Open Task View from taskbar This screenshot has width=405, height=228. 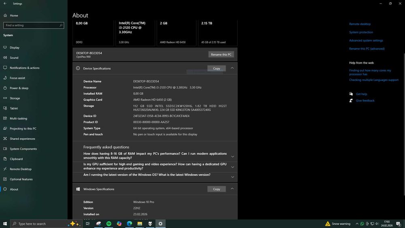pyautogui.click(x=88, y=224)
